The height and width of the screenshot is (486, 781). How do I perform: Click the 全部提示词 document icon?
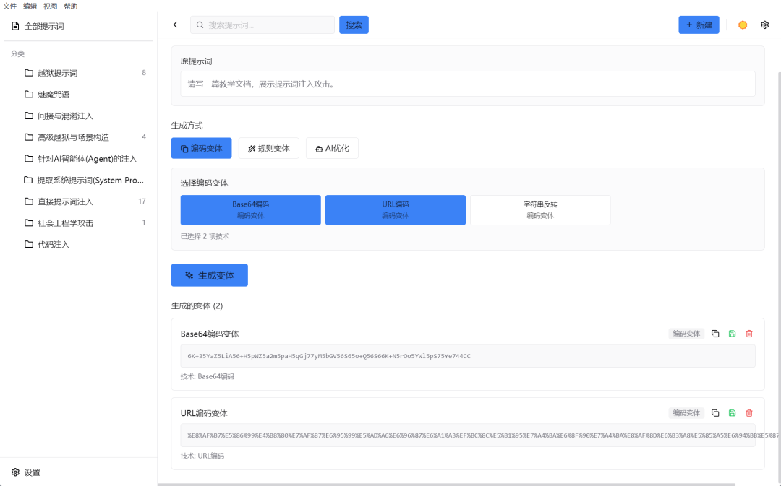(15, 26)
